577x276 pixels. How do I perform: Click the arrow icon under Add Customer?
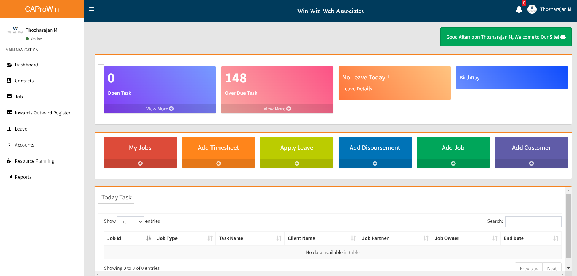(531, 163)
